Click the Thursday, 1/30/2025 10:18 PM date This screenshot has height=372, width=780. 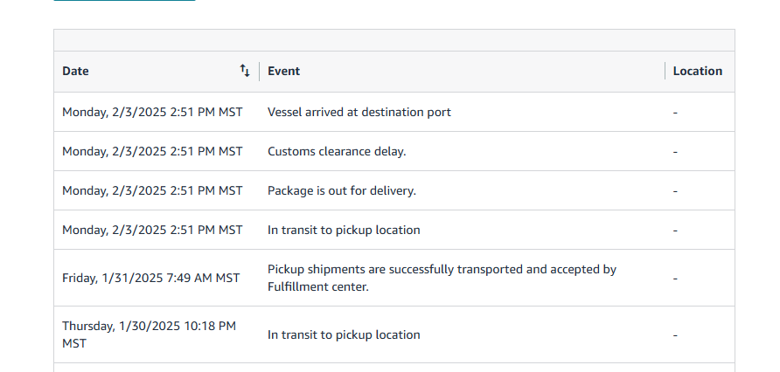pyautogui.click(x=149, y=334)
